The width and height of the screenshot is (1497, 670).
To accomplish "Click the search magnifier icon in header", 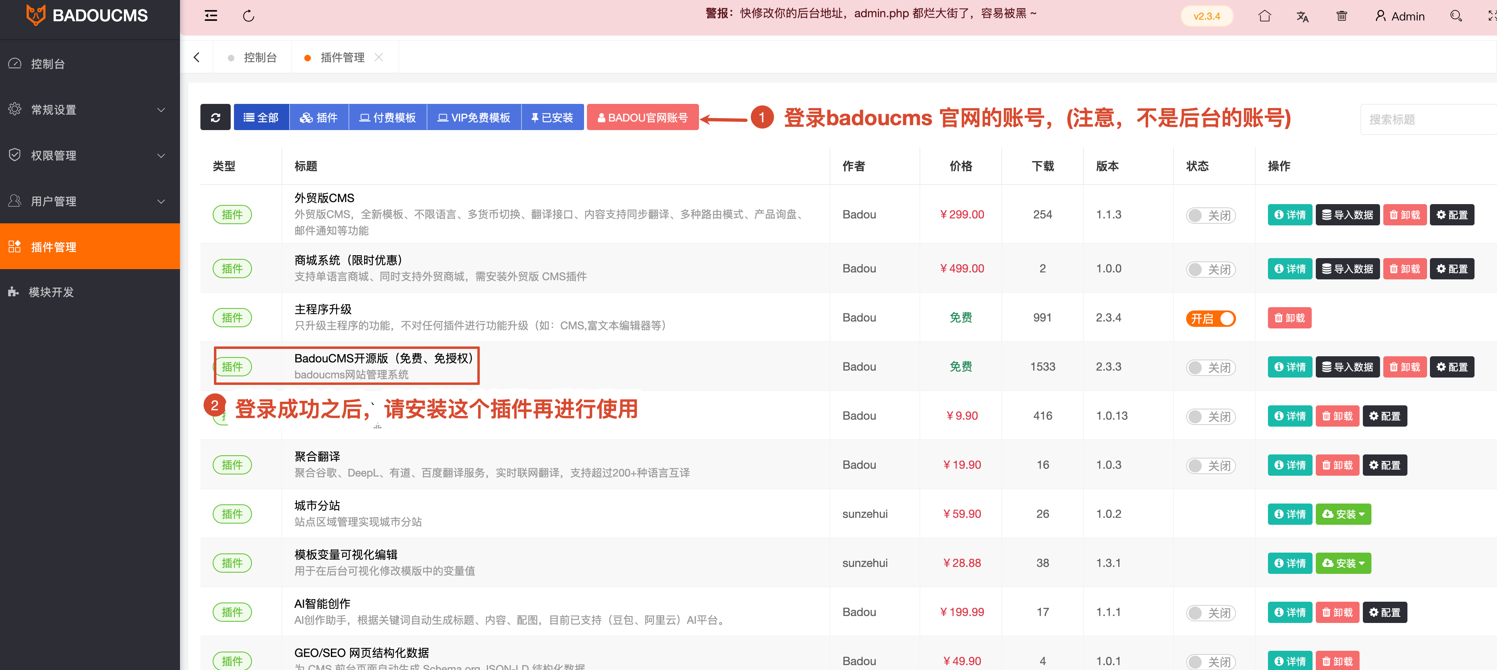I will click(x=1456, y=16).
